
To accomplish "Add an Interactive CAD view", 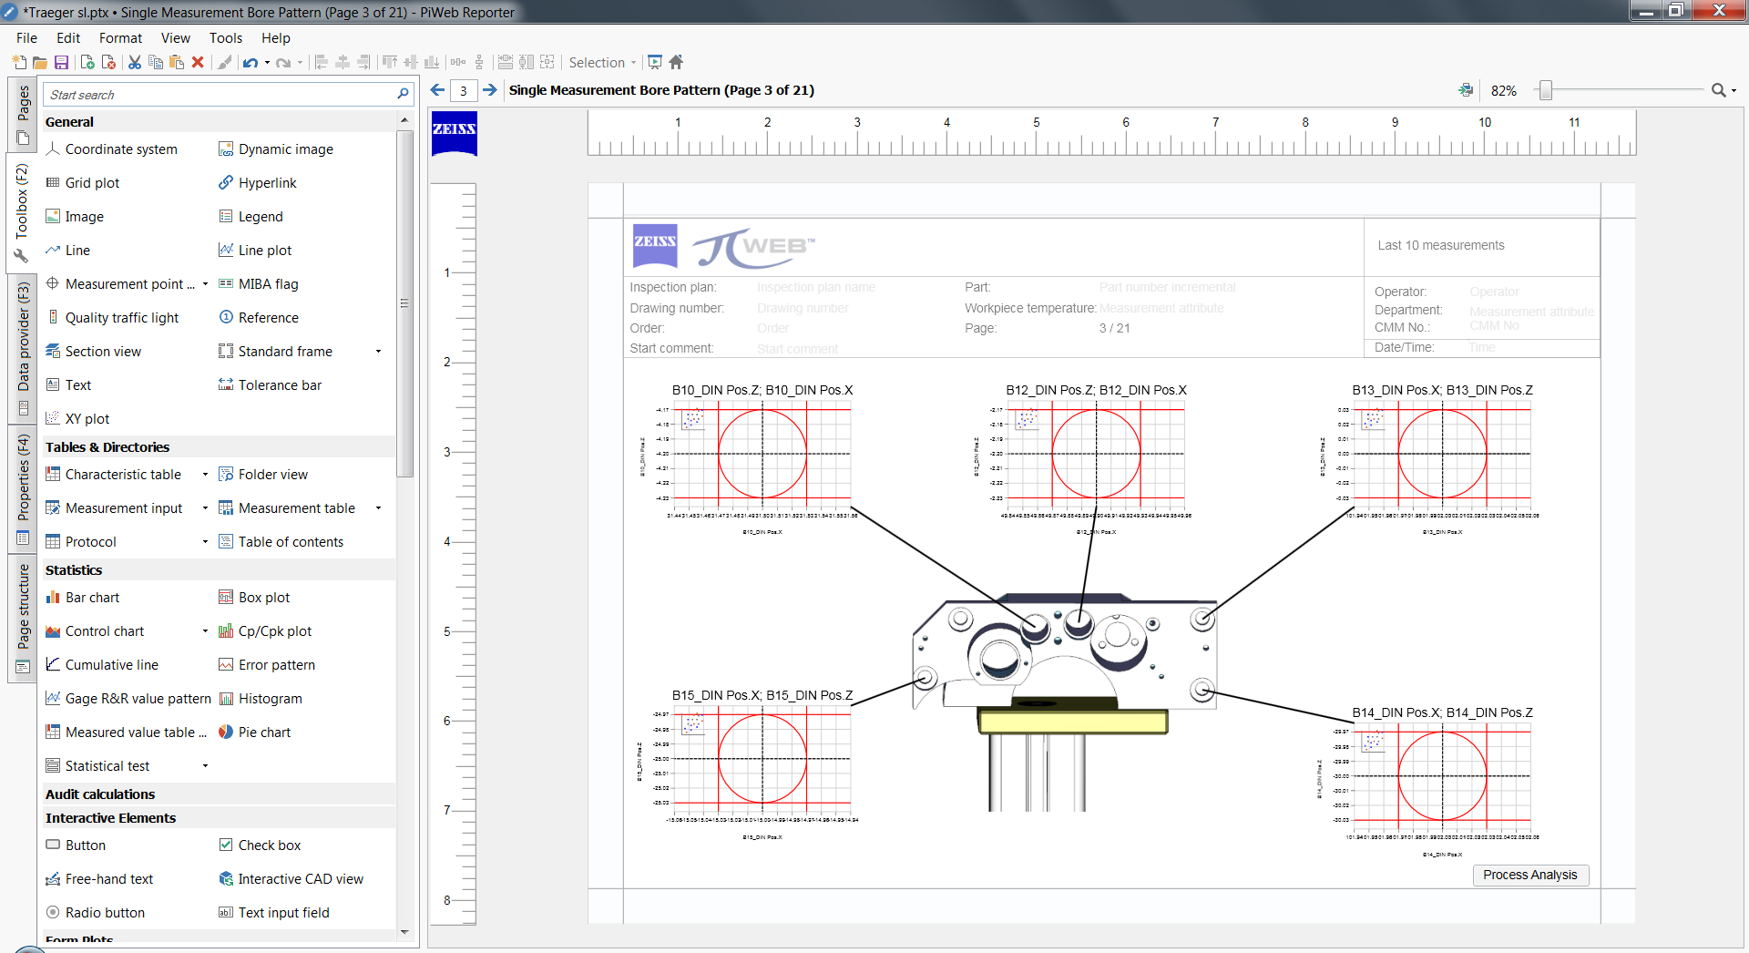I will click(x=301, y=878).
